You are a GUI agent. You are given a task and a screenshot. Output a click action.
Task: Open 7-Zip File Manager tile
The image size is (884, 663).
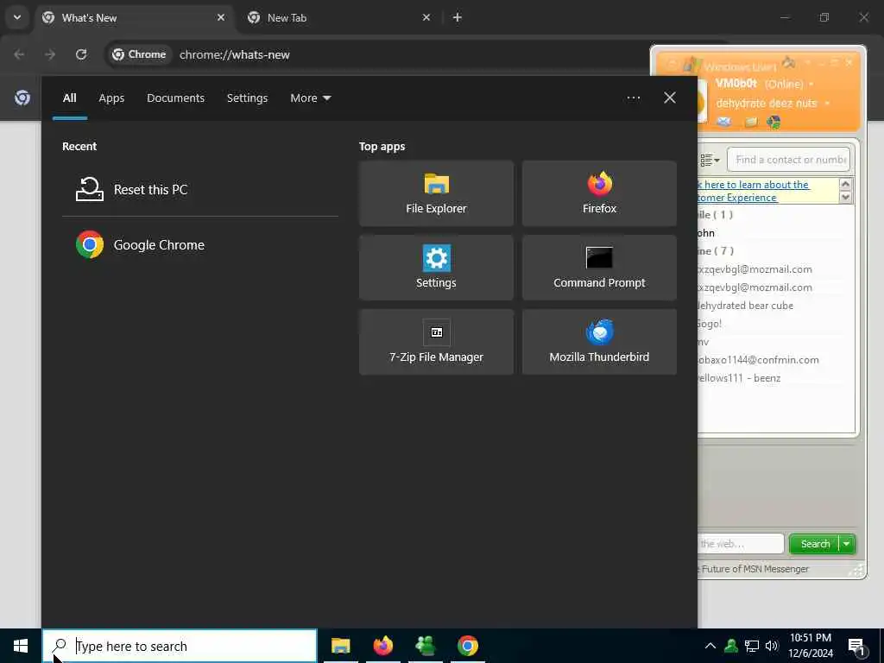(x=436, y=342)
